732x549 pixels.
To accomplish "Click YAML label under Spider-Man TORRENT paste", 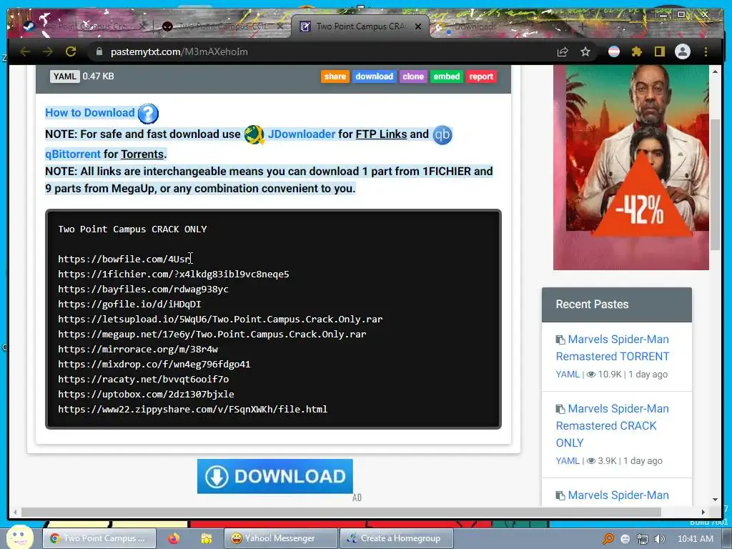I will [568, 375].
